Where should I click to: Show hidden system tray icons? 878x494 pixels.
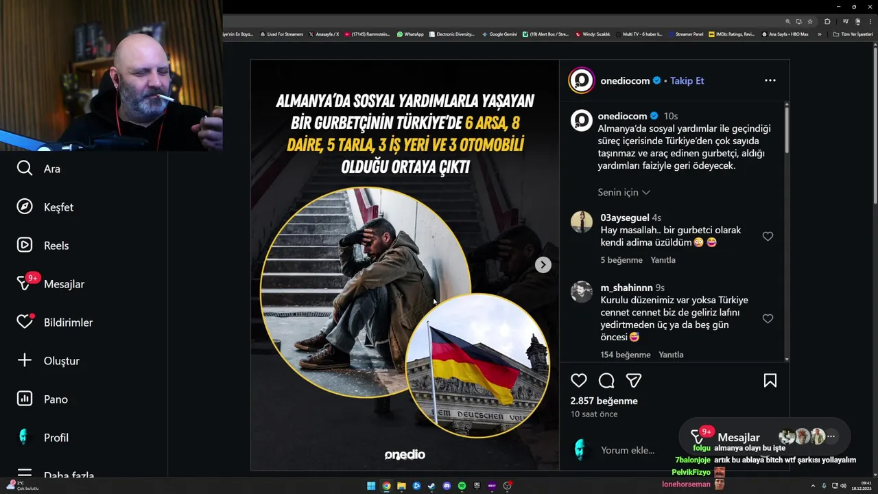814,486
